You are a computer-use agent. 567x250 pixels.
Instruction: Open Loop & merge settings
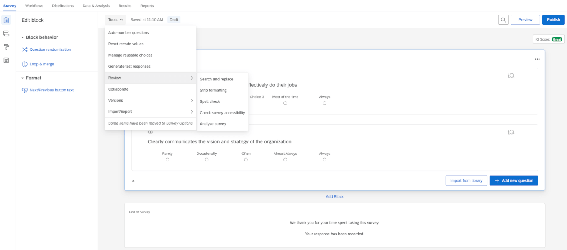point(24,64)
